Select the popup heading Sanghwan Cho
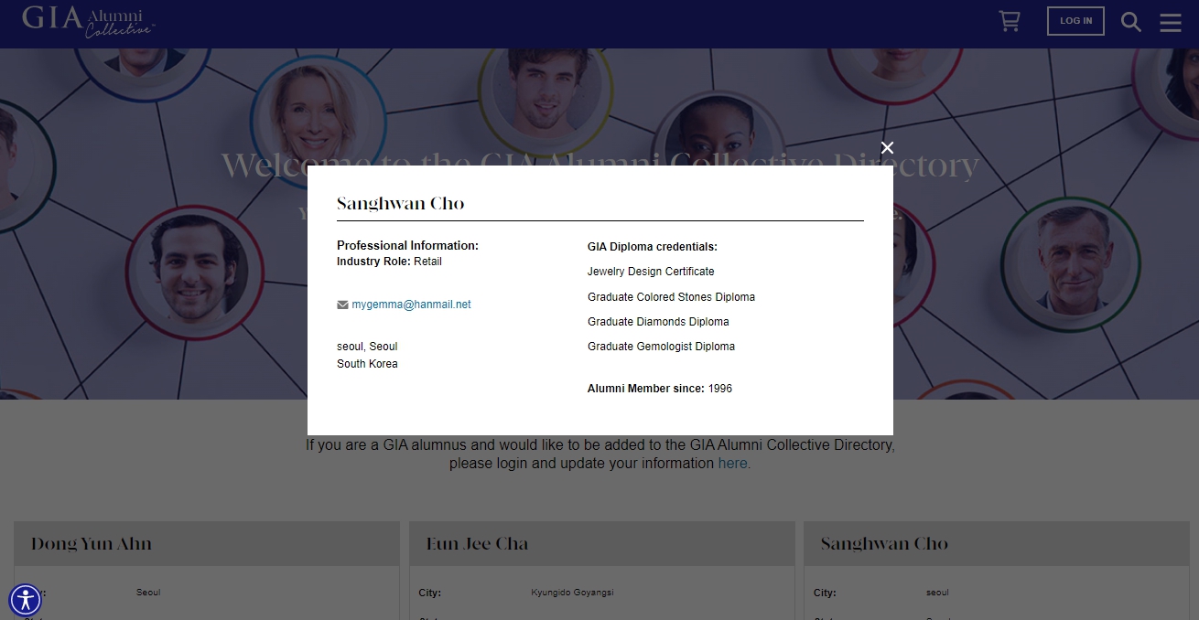The height and width of the screenshot is (620, 1199). (401, 203)
